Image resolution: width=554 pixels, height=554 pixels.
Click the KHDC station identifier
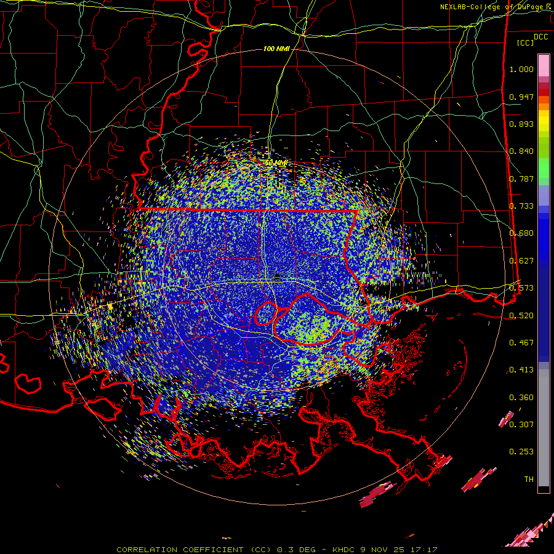pyautogui.click(x=343, y=550)
